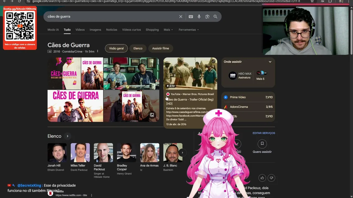Image resolution: width=353 pixels, height=198 pixels.
Task: Show the Mais 5 streaming services
Action: pyautogui.click(x=261, y=76)
